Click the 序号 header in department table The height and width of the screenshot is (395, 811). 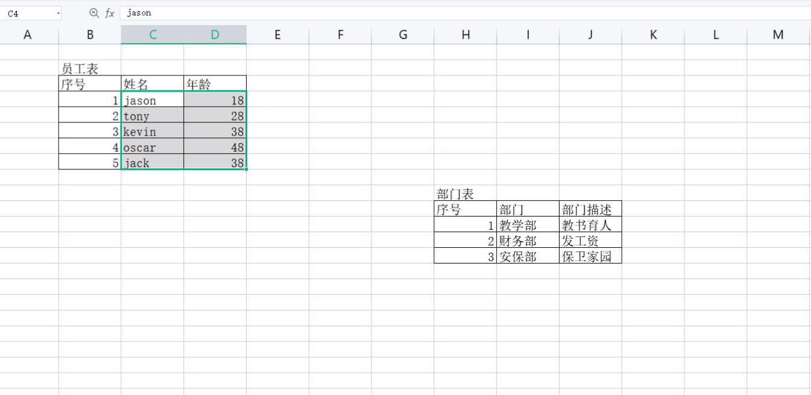(465, 209)
